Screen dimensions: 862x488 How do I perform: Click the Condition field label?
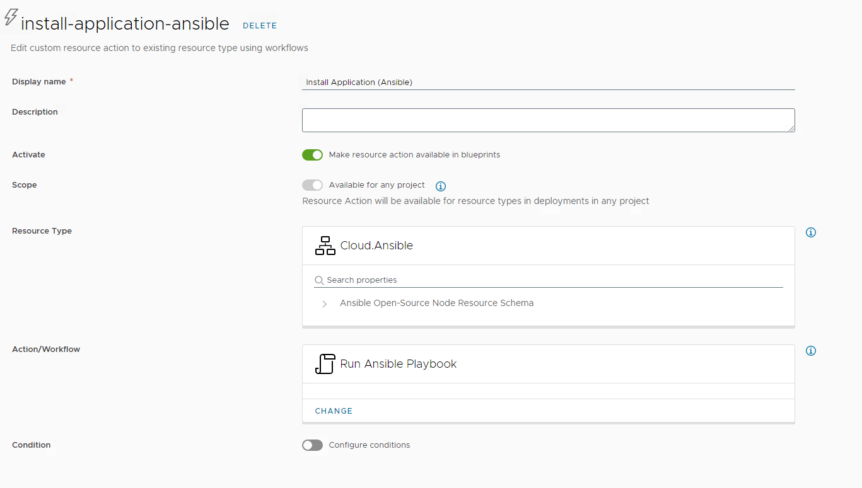pos(31,445)
